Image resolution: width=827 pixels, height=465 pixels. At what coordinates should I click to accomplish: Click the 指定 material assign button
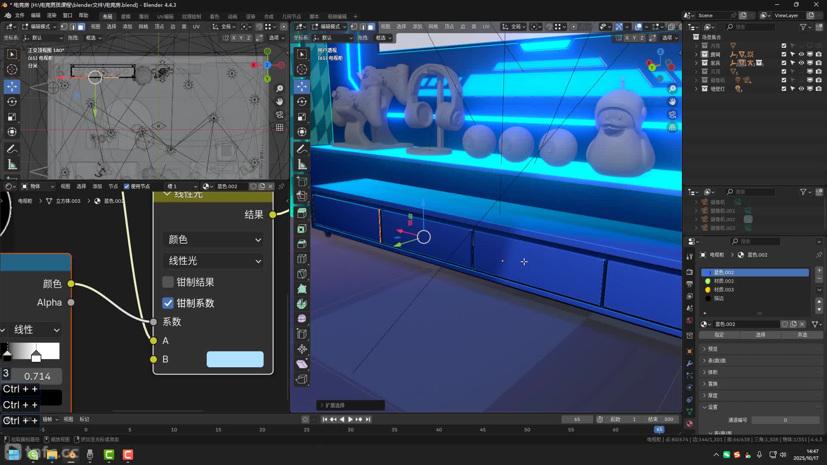pos(719,335)
